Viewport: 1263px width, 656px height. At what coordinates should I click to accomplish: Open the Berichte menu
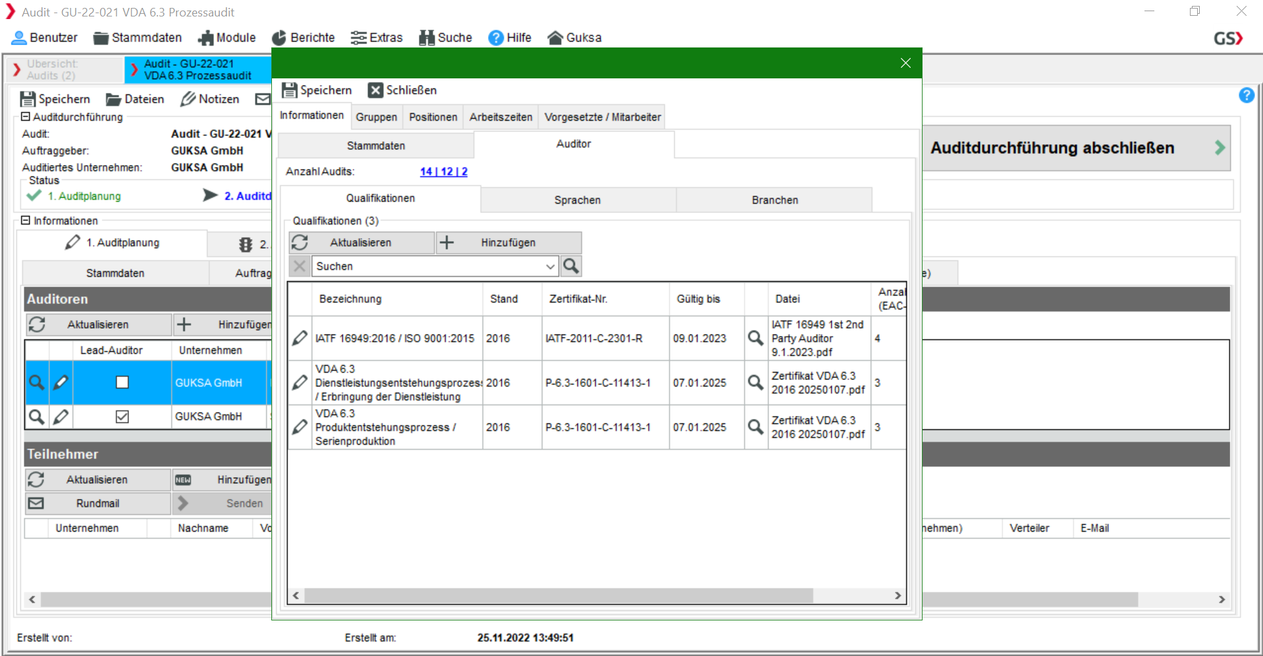304,38
